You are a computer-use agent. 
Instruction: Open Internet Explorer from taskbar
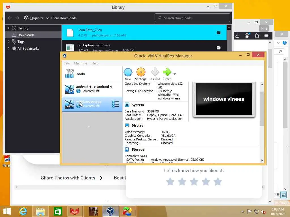[23, 211]
